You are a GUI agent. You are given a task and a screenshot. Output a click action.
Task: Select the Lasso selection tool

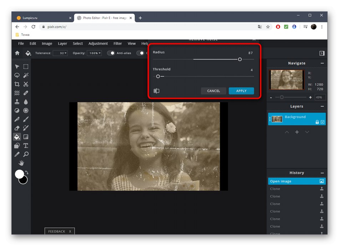(x=17, y=75)
